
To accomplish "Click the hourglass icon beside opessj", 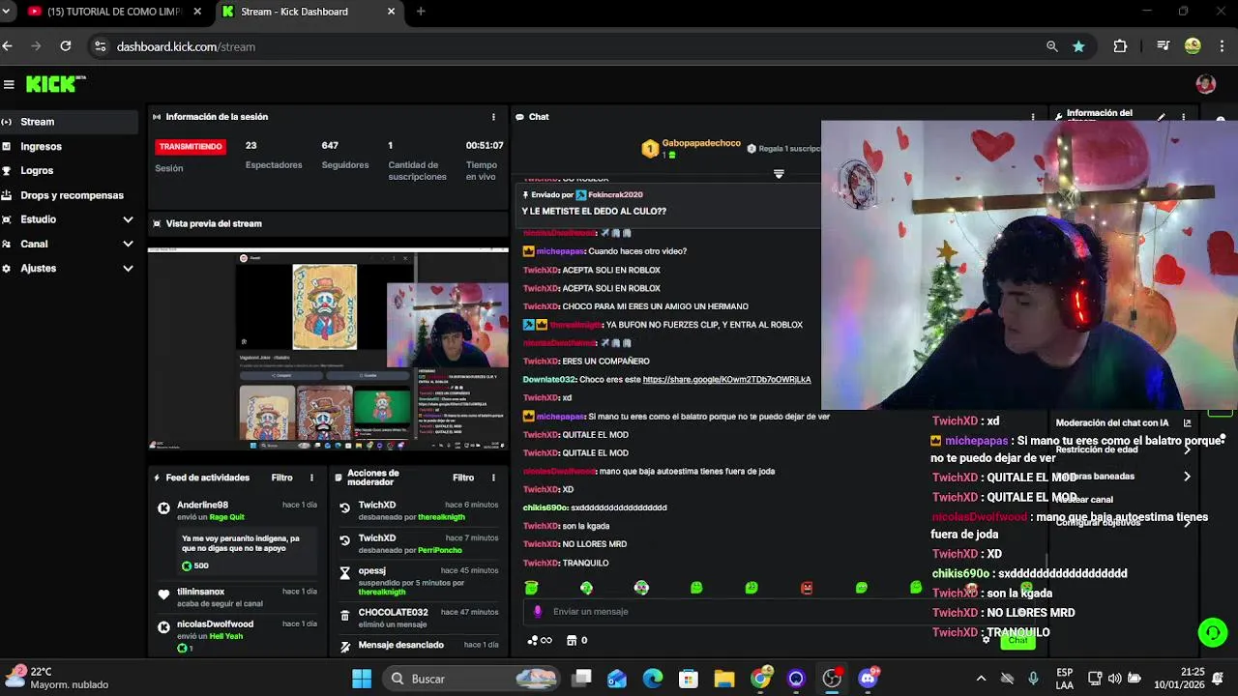I will pyautogui.click(x=344, y=572).
